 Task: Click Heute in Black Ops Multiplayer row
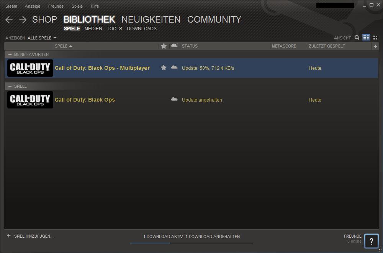(x=315, y=68)
